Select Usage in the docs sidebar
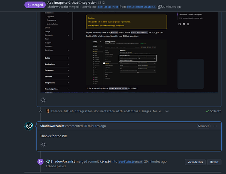226x174 pixels. (x=47, y=32)
